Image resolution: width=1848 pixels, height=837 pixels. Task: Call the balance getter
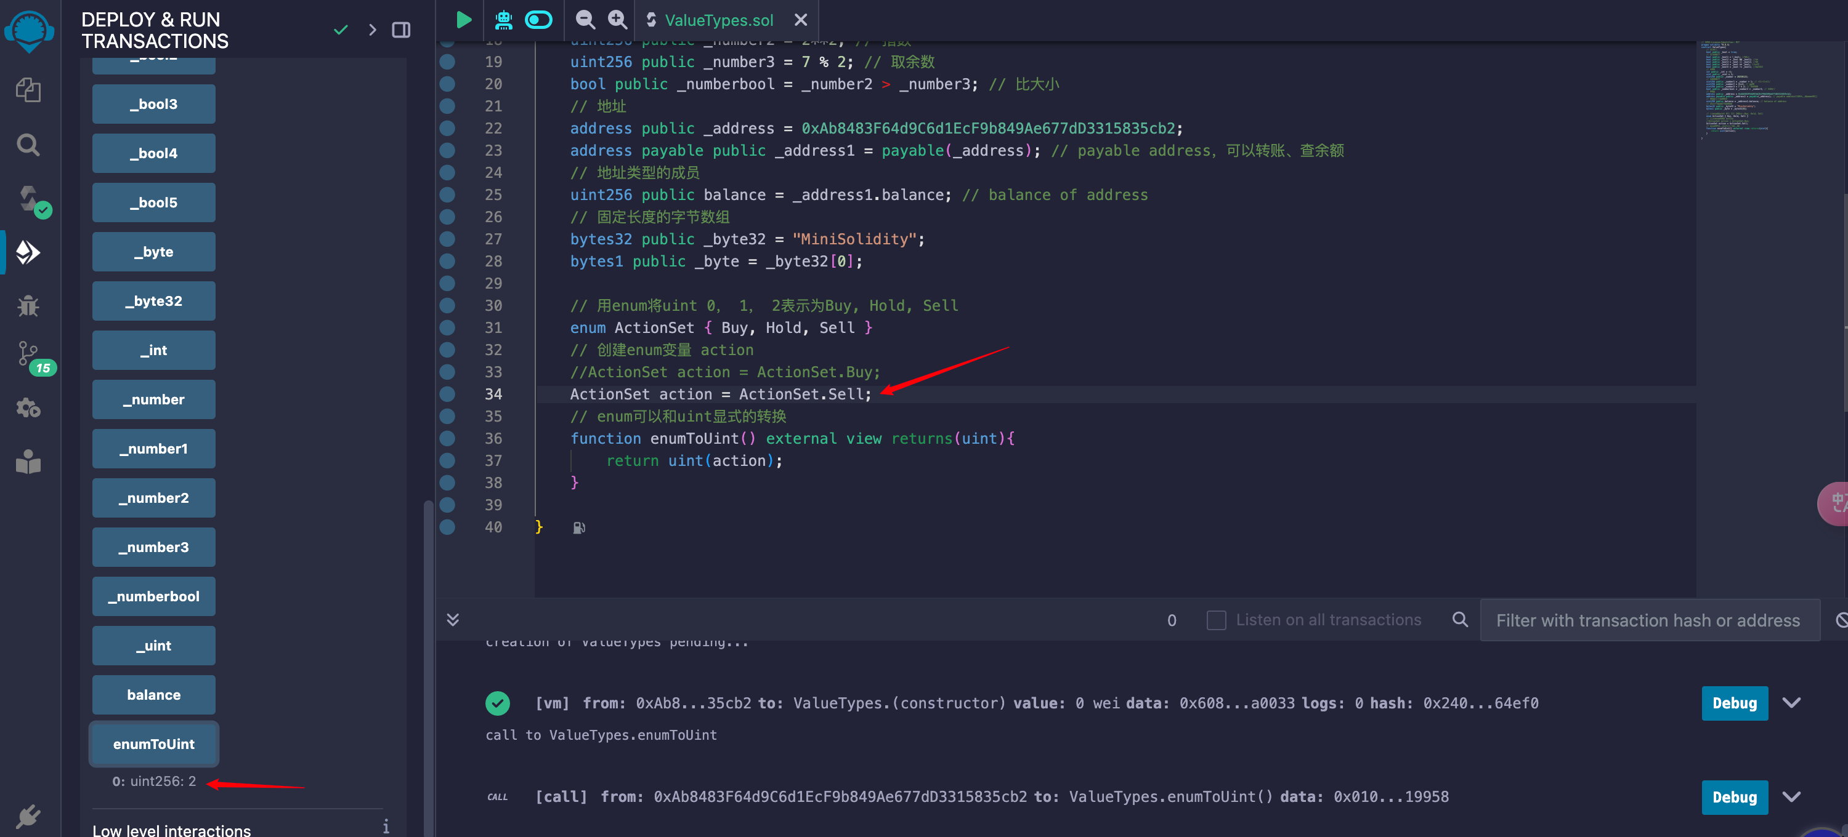click(x=153, y=695)
